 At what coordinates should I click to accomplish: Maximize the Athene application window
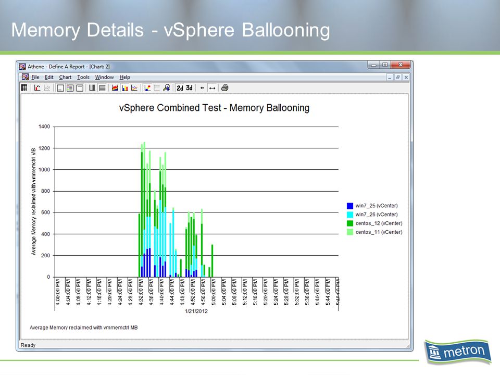coord(385,65)
